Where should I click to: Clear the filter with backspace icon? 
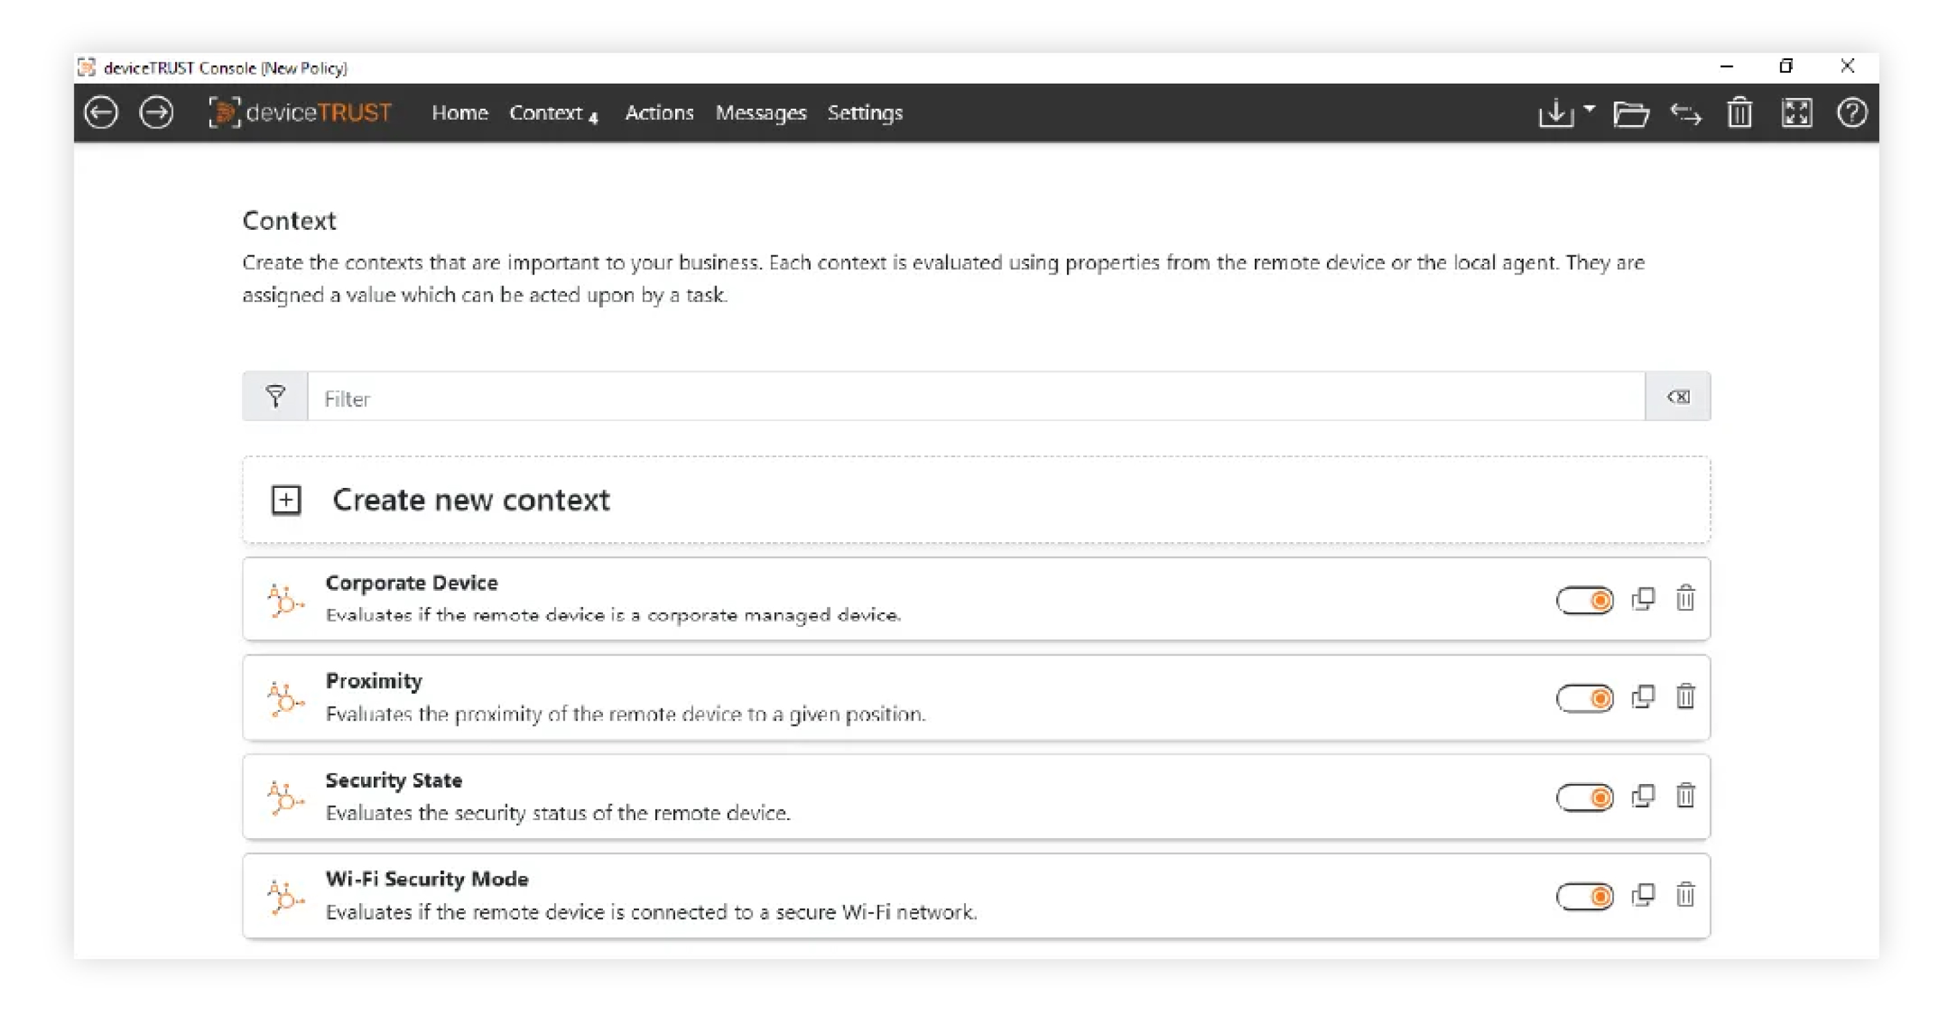(1677, 396)
